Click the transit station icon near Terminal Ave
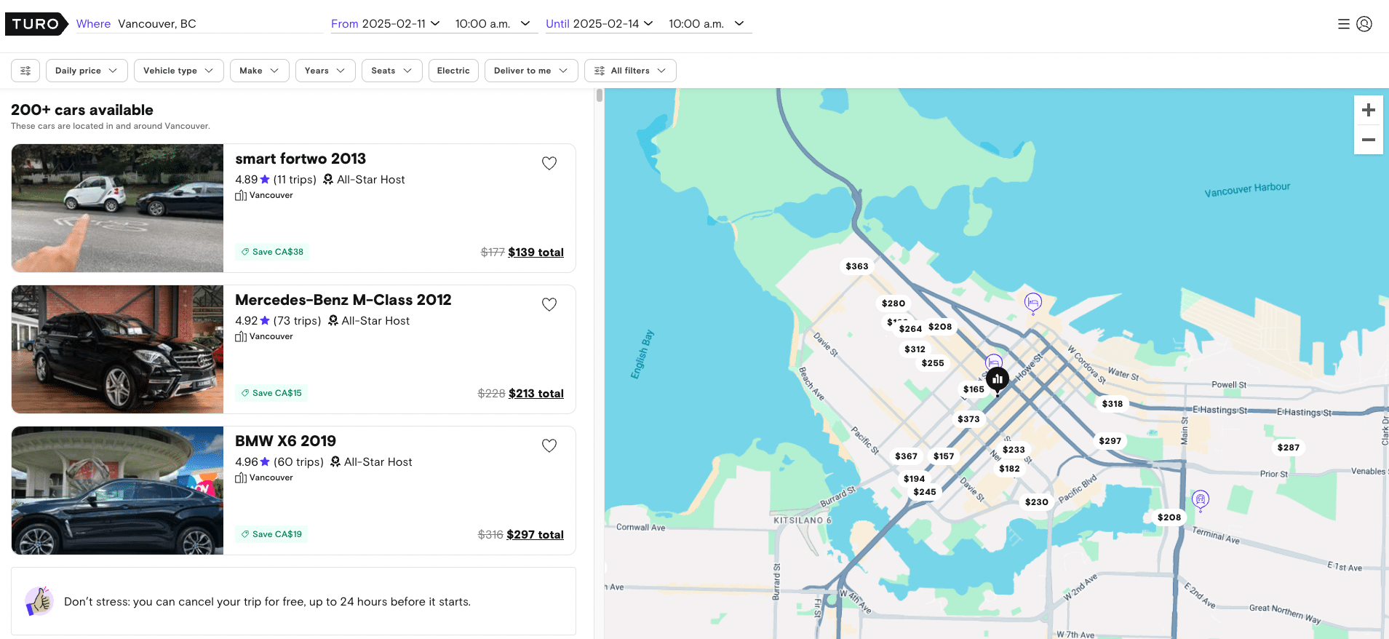The image size is (1389, 639). [x=1200, y=499]
